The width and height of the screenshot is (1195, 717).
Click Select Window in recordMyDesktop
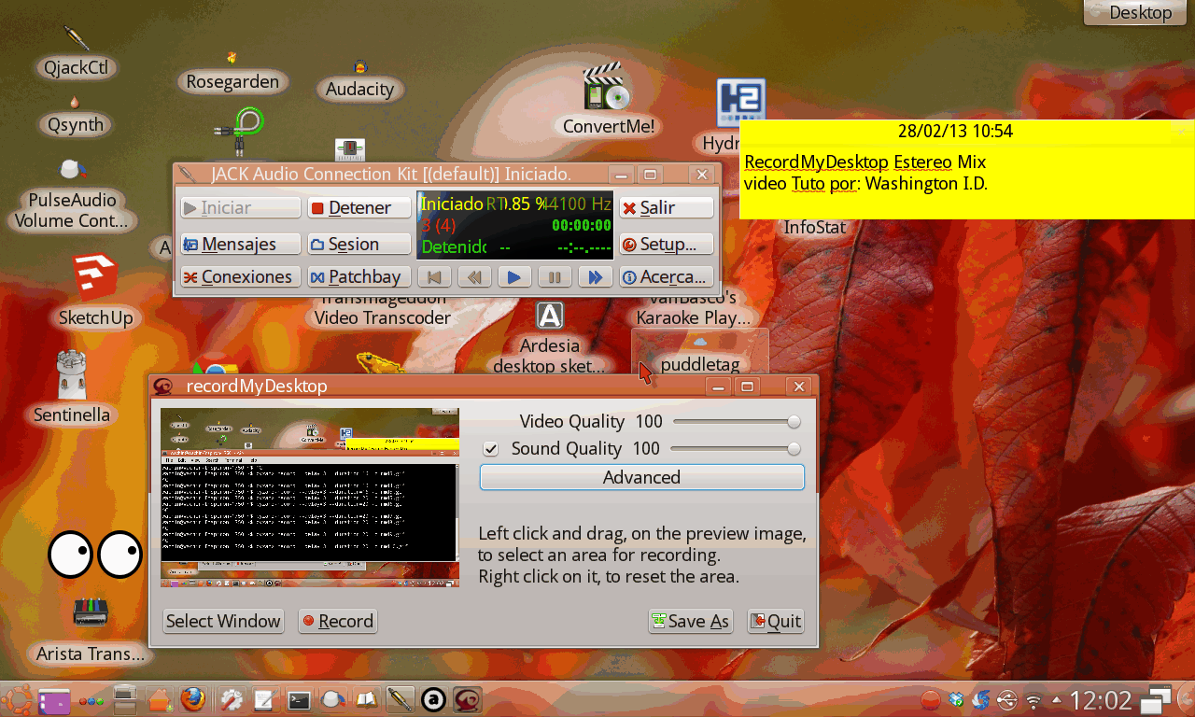point(223,621)
